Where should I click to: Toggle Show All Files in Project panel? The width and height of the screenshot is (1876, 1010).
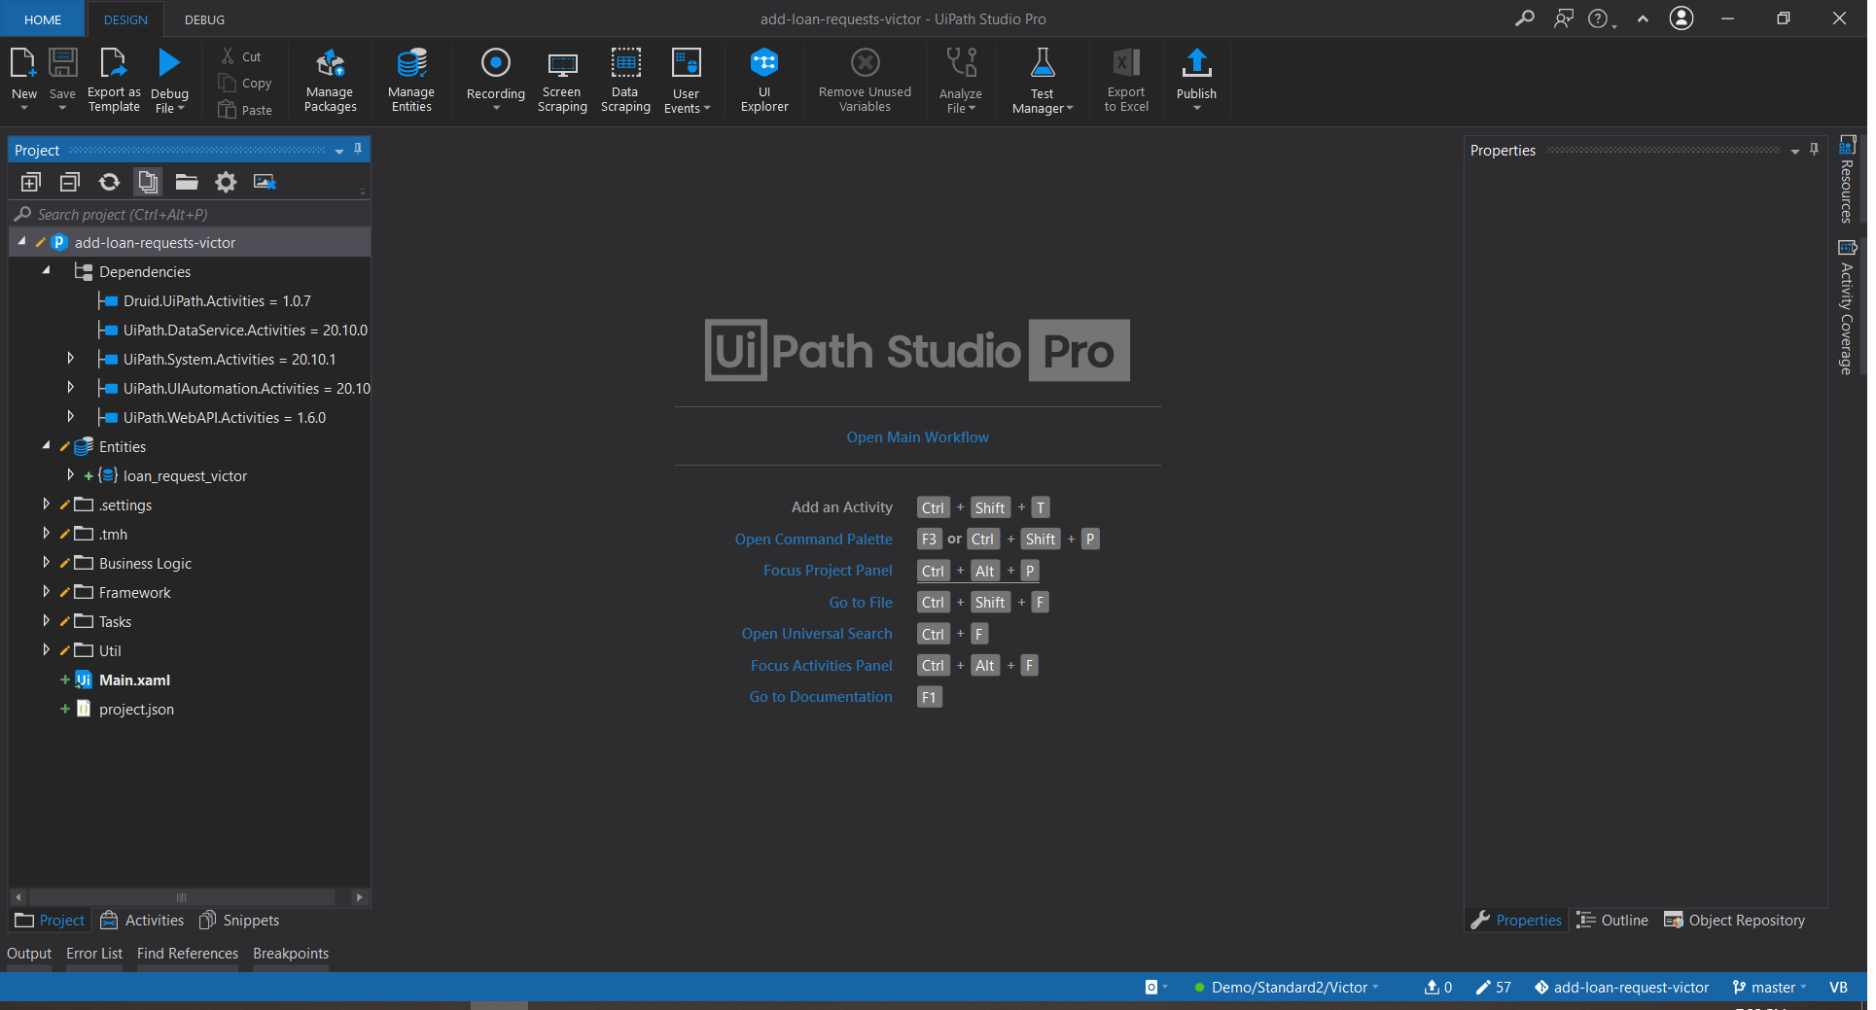[x=148, y=182]
